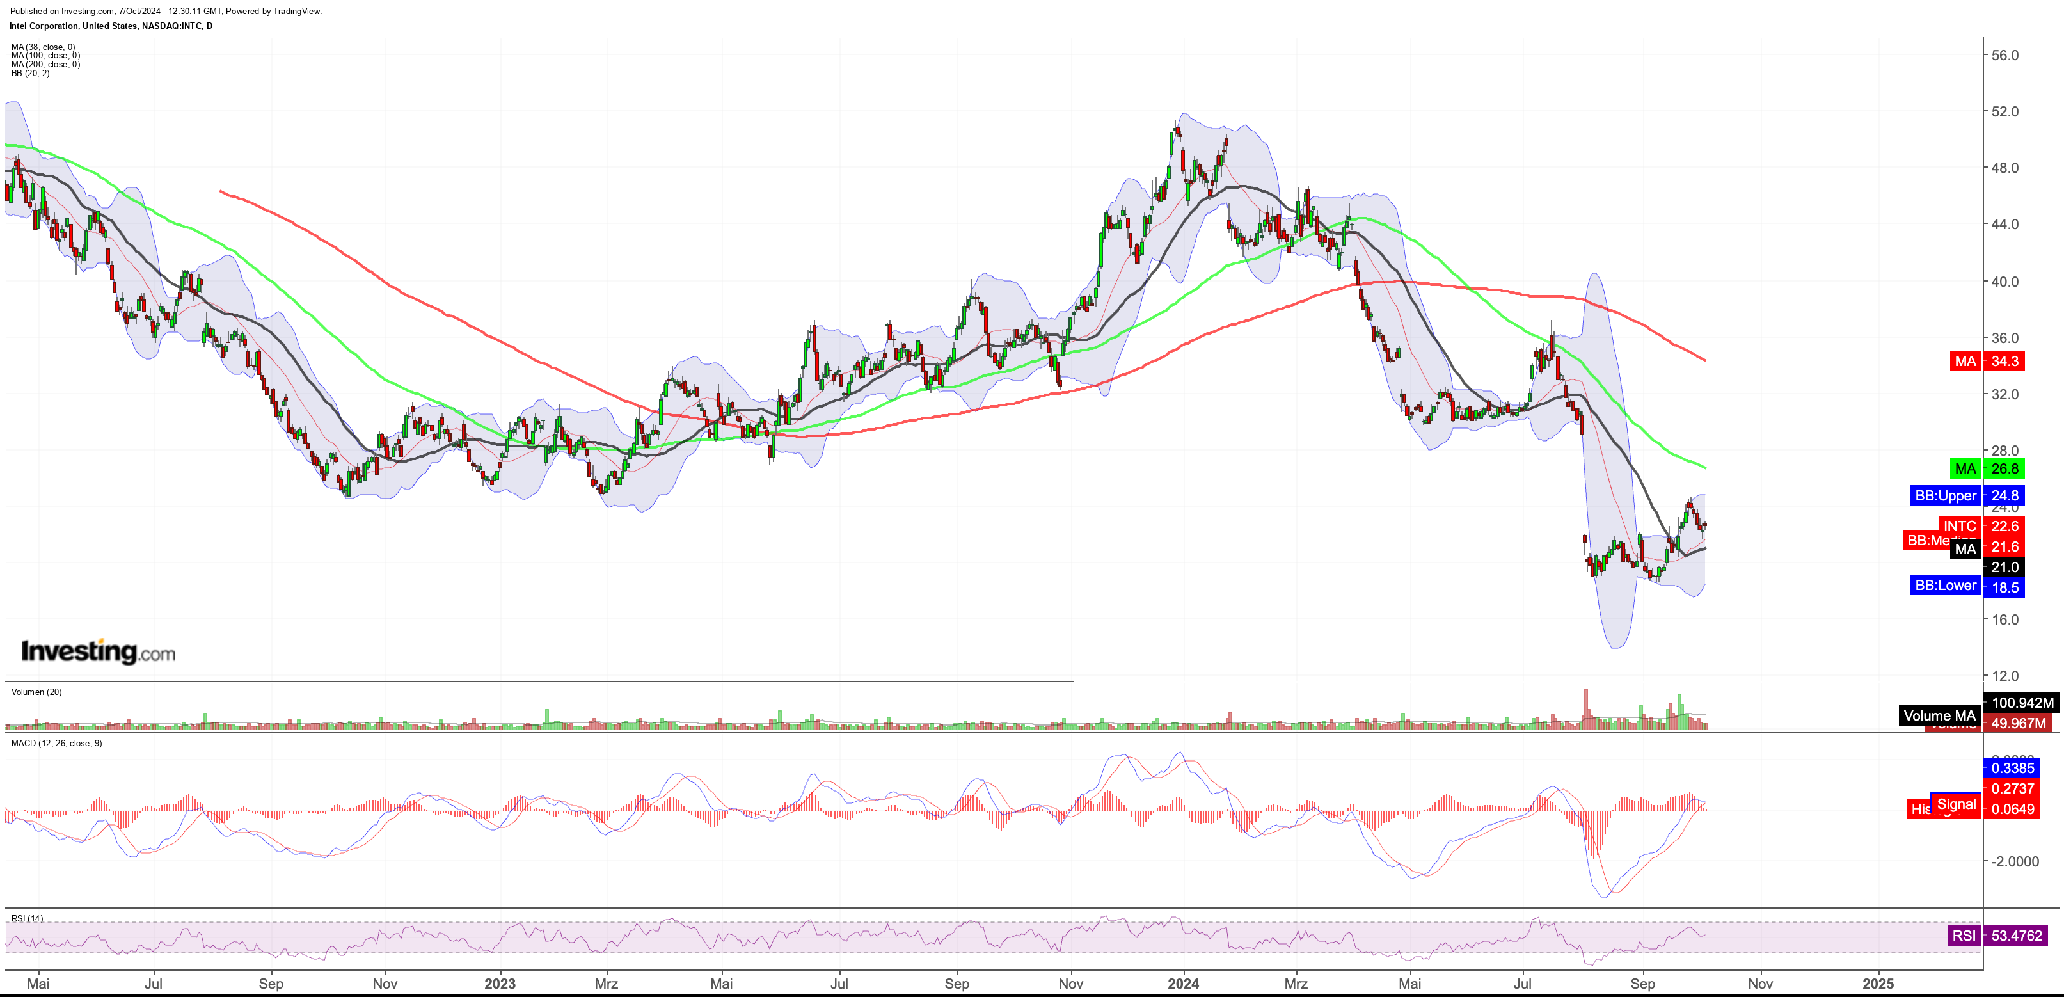Viewport: 2064px width, 997px height.
Task: Click the 'Volumen (20)' pane label
Action: (x=36, y=692)
